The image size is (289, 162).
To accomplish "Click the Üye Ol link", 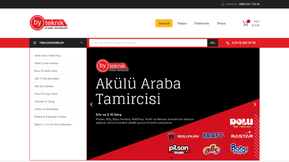I will [x=255, y=4].
